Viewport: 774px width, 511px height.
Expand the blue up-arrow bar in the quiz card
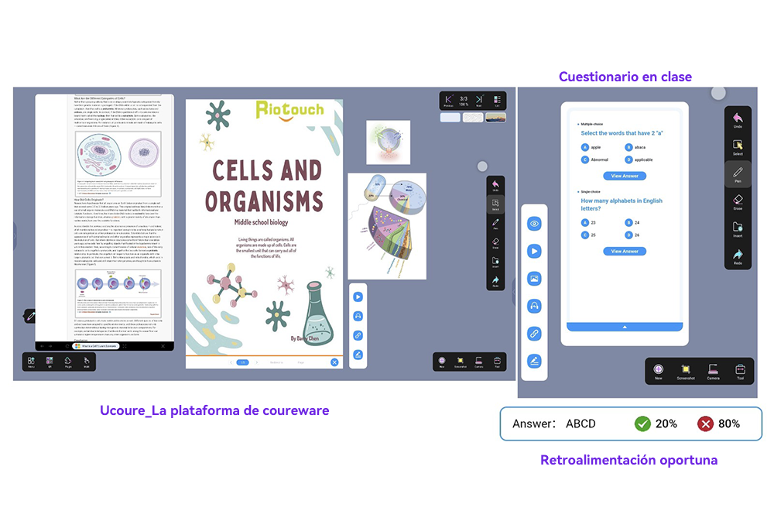[625, 327]
